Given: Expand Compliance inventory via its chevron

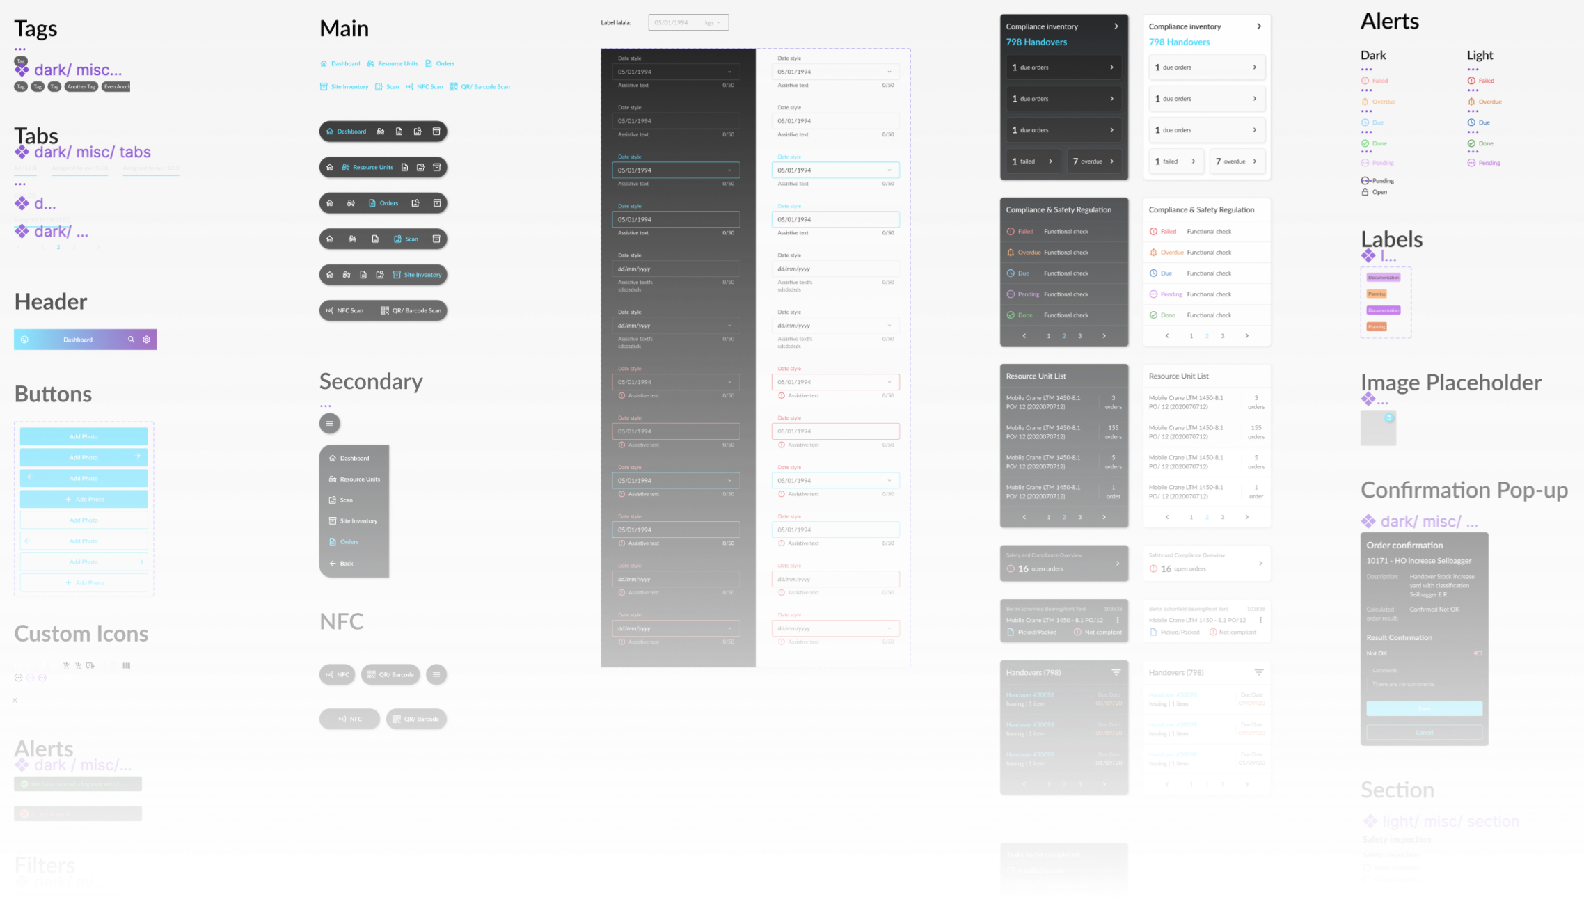Looking at the screenshot, I should pyautogui.click(x=1116, y=26).
